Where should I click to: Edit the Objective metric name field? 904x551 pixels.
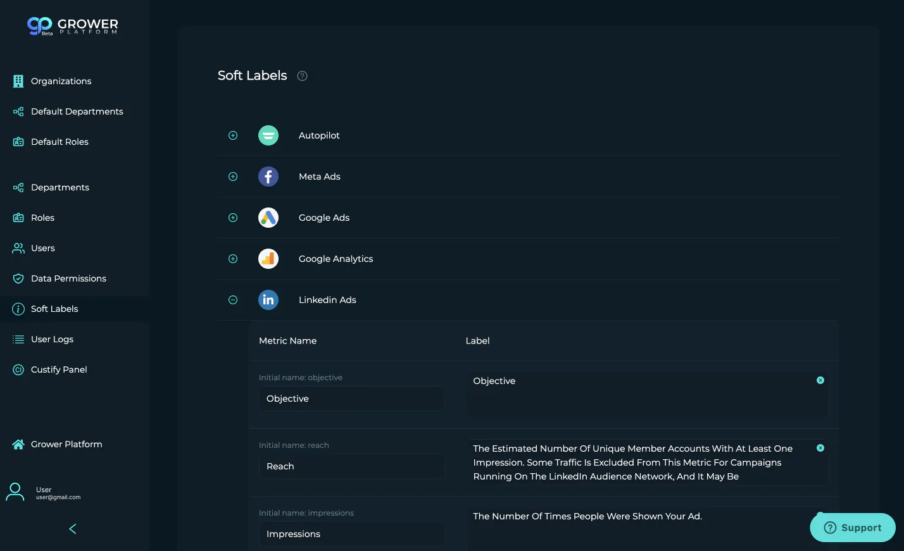[351, 399]
